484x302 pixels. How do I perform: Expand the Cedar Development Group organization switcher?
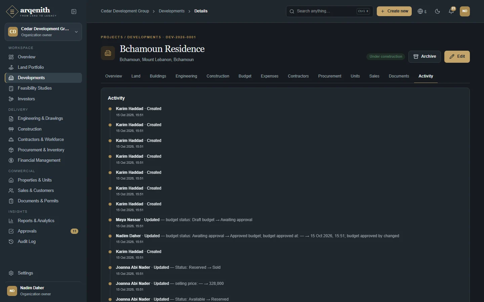click(x=43, y=32)
